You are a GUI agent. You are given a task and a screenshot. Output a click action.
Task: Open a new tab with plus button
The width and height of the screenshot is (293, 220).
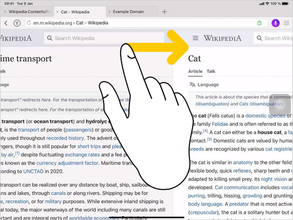coord(164,11)
